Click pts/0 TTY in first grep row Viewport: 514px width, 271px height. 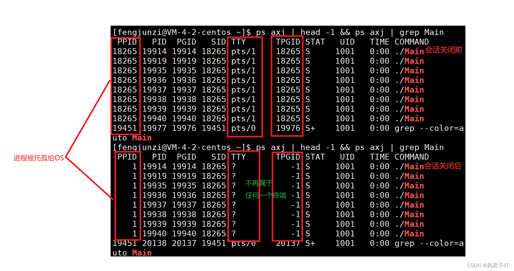[x=244, y=128]
